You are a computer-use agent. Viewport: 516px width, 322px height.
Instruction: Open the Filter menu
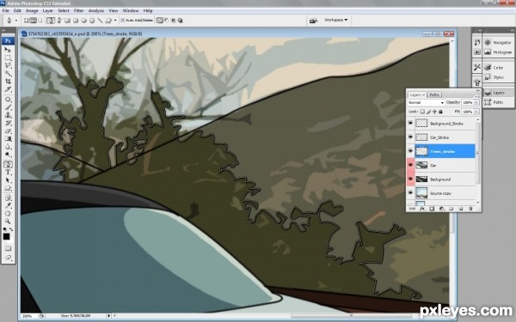click(78, 10)
